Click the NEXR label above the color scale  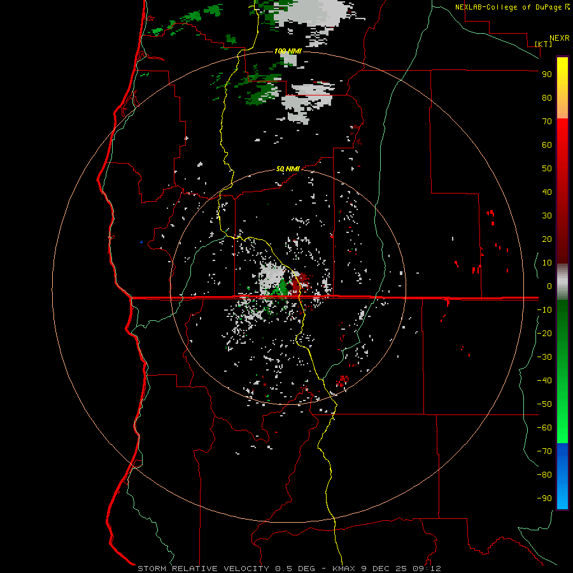560,38
